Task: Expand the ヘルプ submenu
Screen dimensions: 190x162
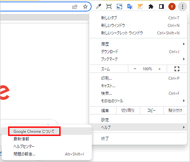Action: pos(138,127)
